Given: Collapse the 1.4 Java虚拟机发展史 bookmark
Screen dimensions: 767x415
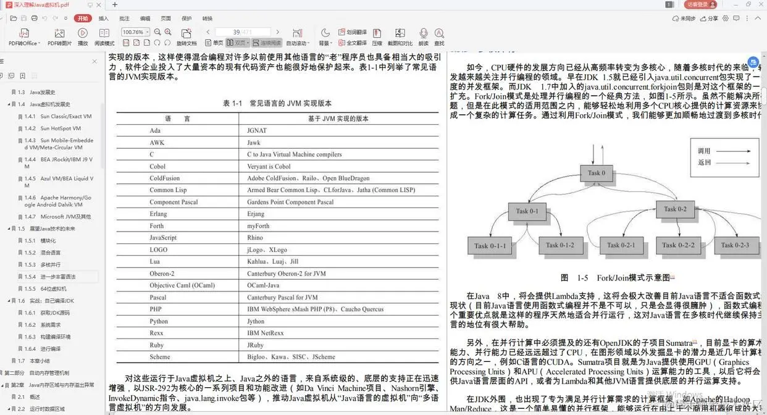Looking at the screenshot, I should (x=9, y=104).
